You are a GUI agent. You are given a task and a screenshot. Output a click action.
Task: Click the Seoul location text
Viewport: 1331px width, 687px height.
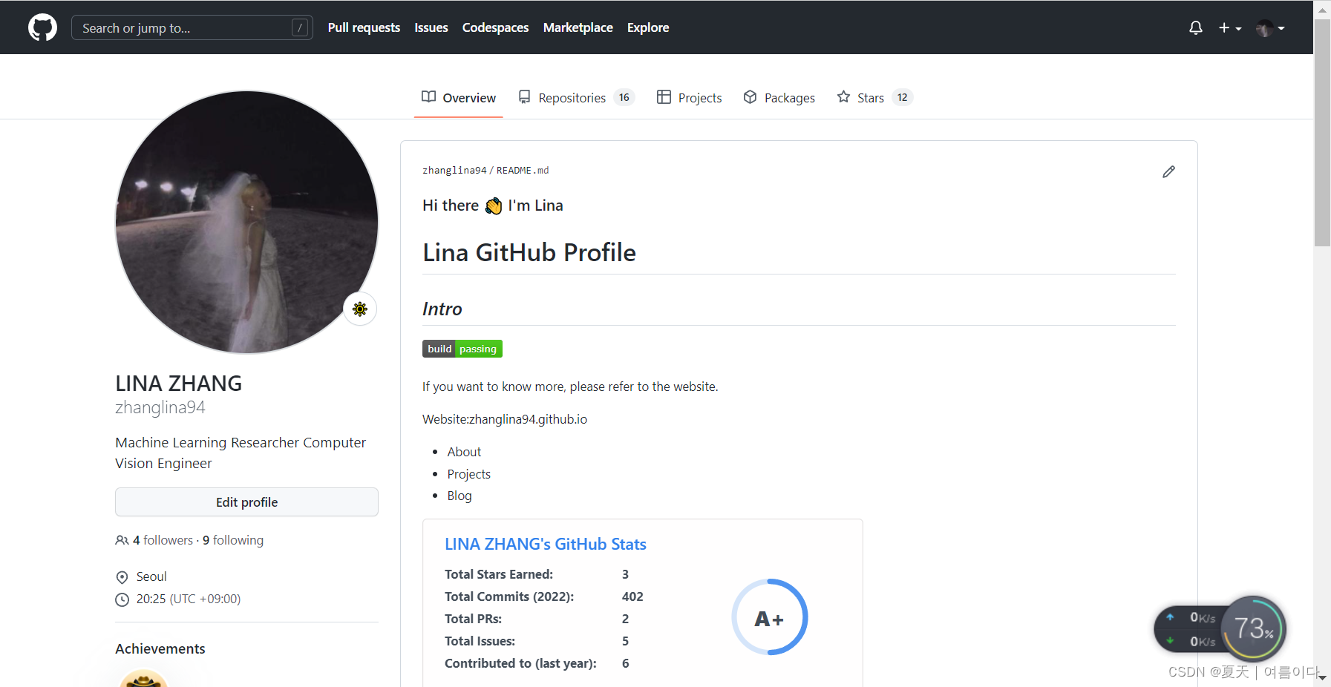click(x=151, y=576)
